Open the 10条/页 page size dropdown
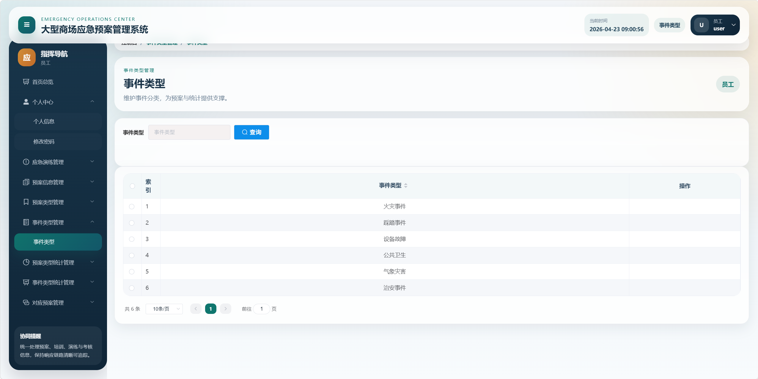Screen dimensions: 758x379 tap(164, 309)
